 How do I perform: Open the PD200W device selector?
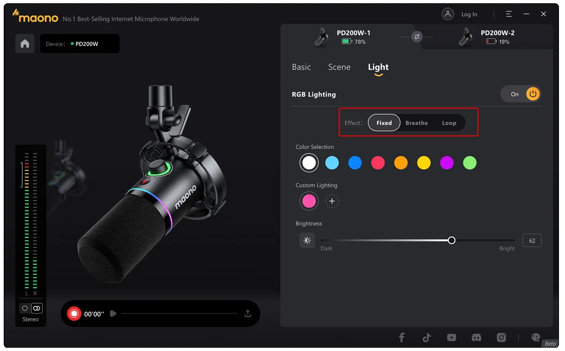pyautogui.click(x=80, y=44)
